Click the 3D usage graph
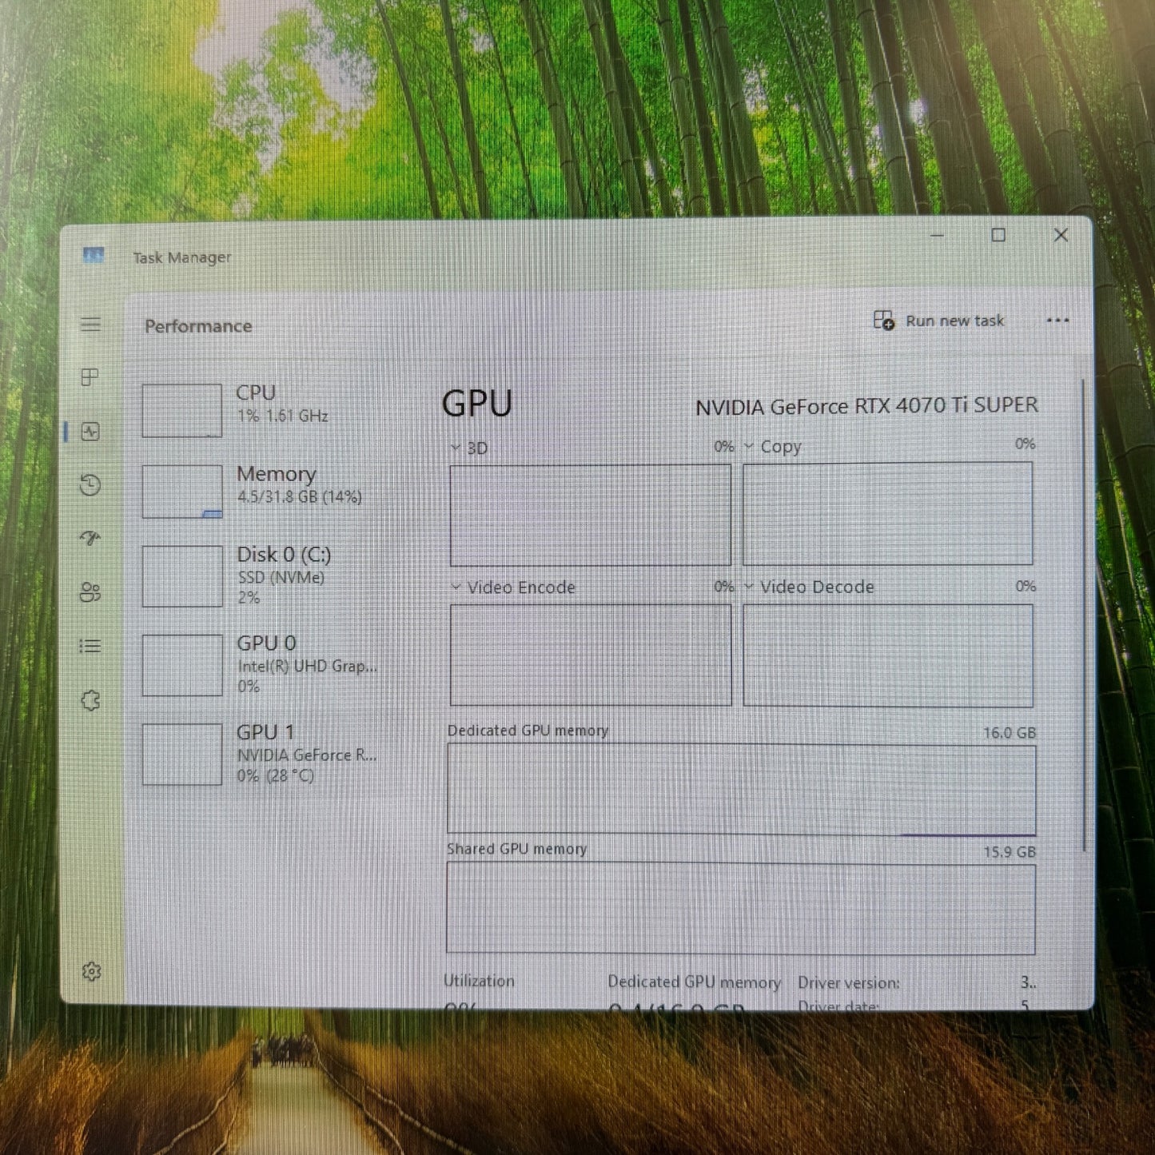The width and height of the screenshot is (1155, 1155). click(x=591, y=516)
